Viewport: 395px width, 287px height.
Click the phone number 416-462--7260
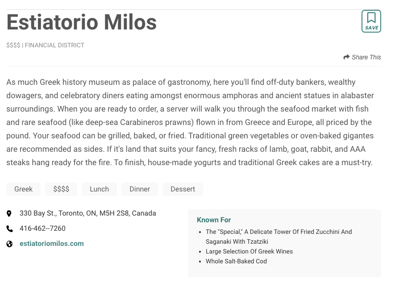pyautogui.click(x=42, y=229)
